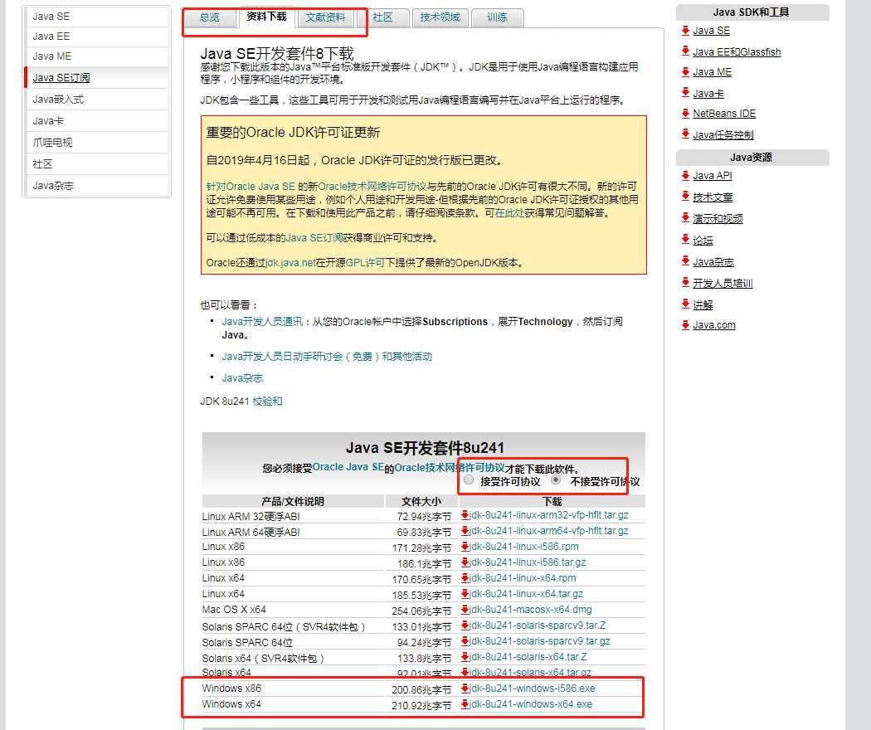The width and height of the screenshot is (871, 730).
Task: Click download icon for linux-i586.rpm
Action: [465, 547]
